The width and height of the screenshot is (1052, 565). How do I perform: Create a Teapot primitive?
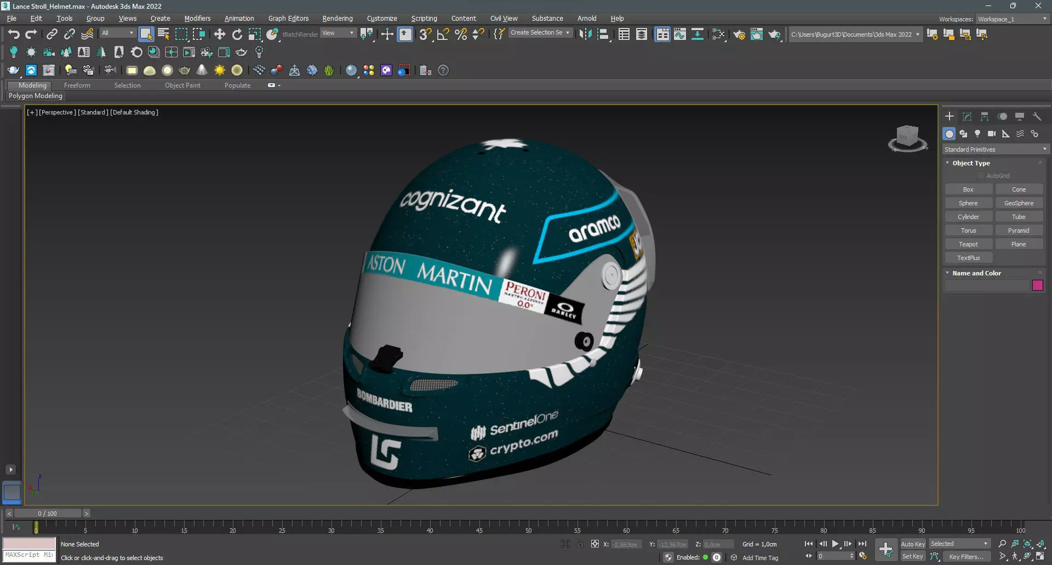coord(968,244)
